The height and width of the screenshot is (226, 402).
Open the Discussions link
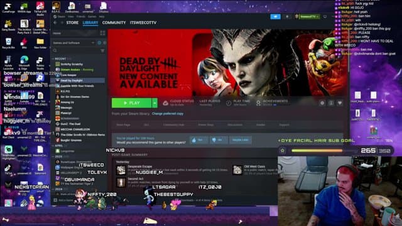(235, 125)
